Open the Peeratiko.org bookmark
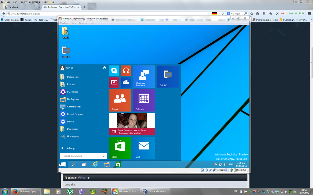The width and height of the screenshot is (313, 195). (265, 20)
